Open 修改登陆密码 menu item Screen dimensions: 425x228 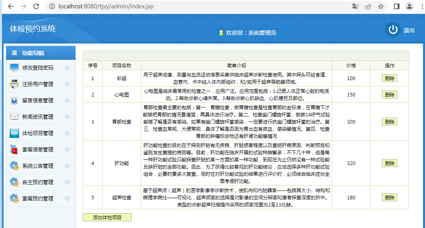tap(41, 68)
